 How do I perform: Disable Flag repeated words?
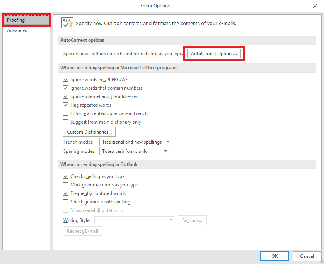pos(66,105)
